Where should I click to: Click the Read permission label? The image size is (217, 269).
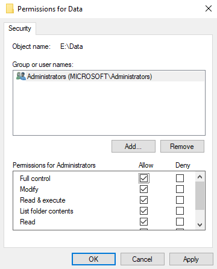28,222
